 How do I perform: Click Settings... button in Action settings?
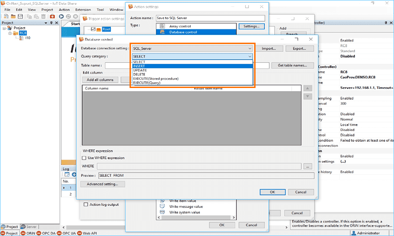252,26
